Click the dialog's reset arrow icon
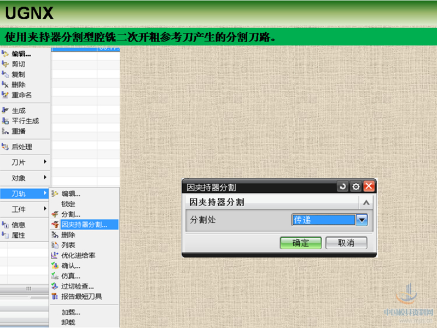 point(342,186)
